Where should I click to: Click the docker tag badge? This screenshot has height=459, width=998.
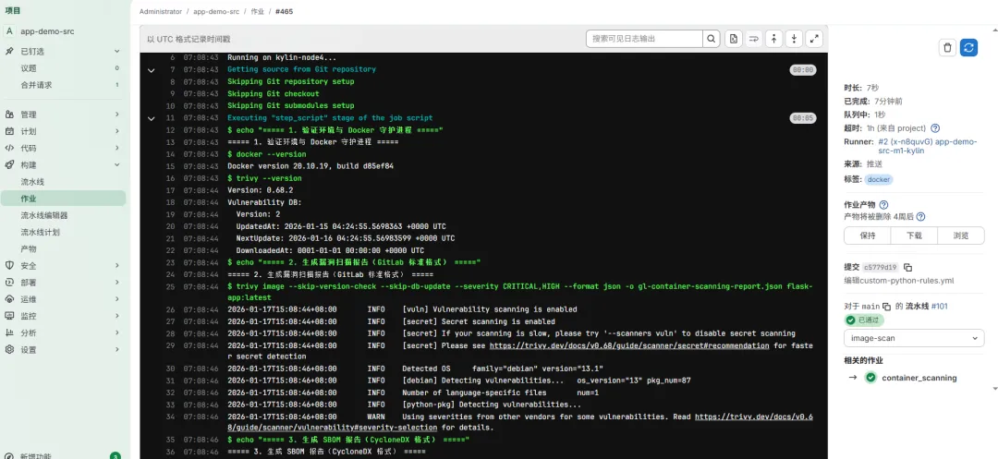point(879,180)
